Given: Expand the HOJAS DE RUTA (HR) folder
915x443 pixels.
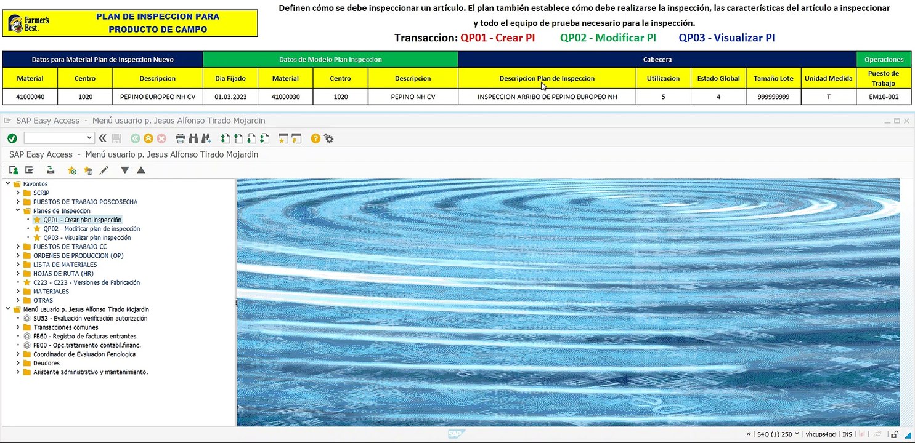Looking at the screenshot, I should click(18, 273).
